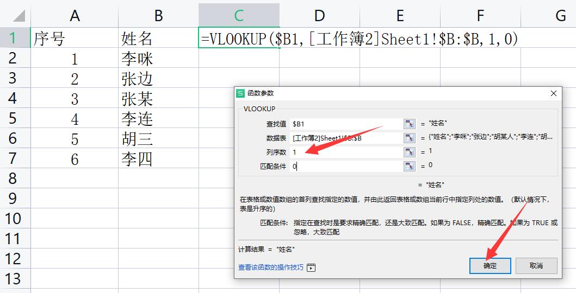Click range selector icon for 查找值 field
This screenshot has height=293, width=576.
[x=409, y=124]
